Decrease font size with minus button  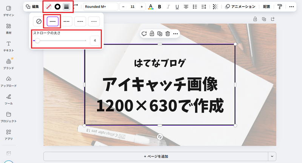(x=123, y=7)
